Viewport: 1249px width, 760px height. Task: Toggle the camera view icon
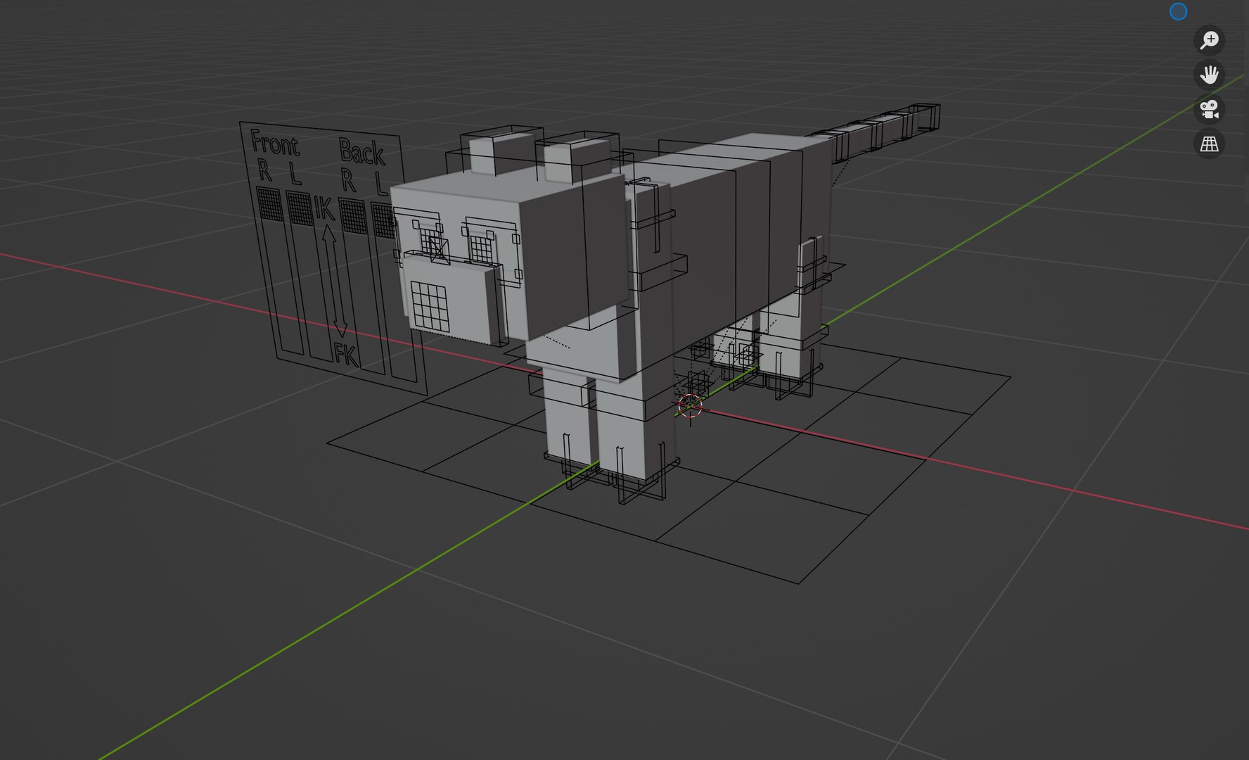tap(1209, 109)
